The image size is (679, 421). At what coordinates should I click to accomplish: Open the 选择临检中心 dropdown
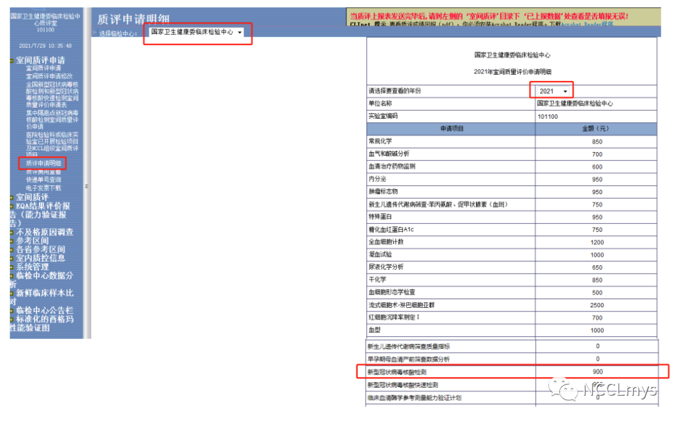(197, 32)
